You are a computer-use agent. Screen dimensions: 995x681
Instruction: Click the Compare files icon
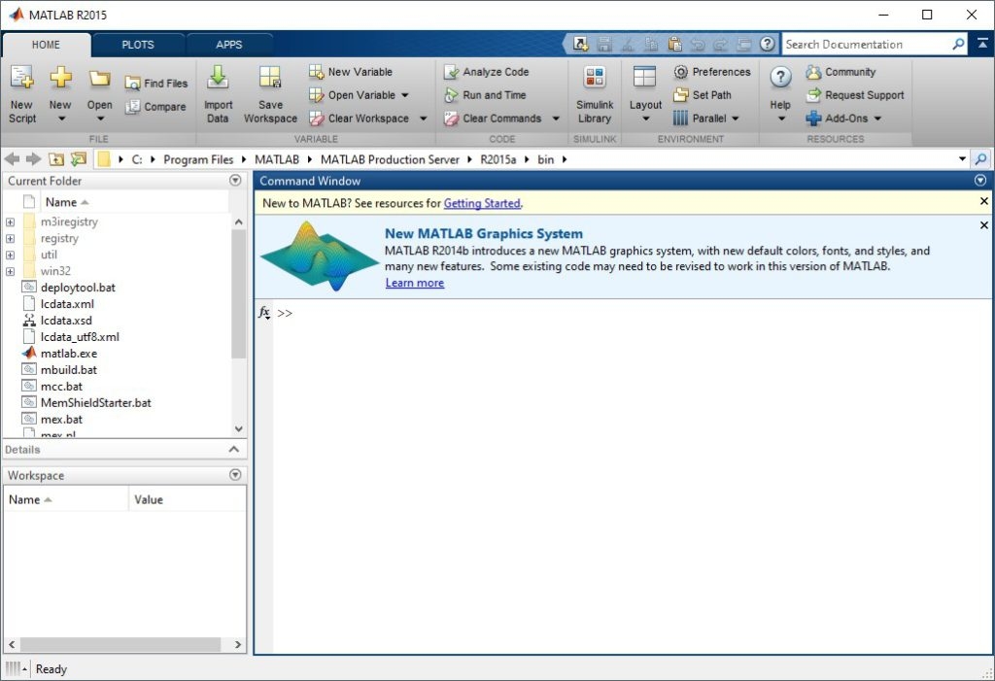[x=133, y=107]
